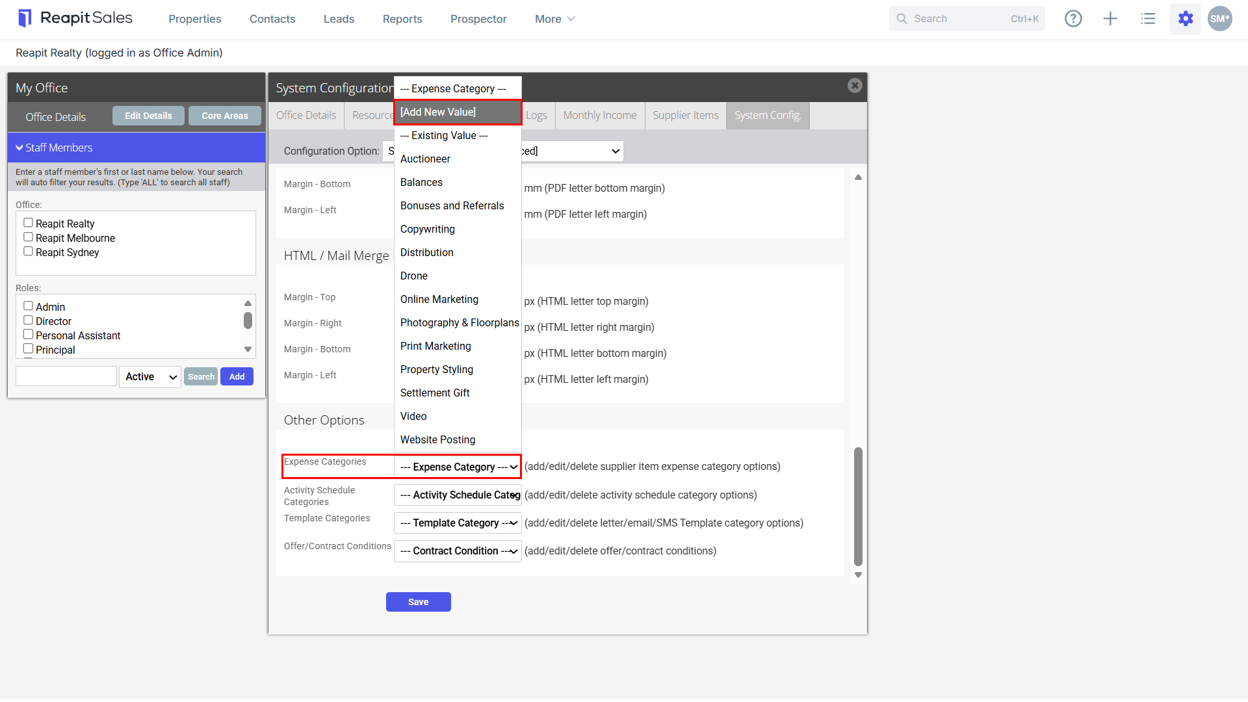Screen dimensions: 1248x702
Task: Focus the staff name search field
Action: [x=66, y=377]
